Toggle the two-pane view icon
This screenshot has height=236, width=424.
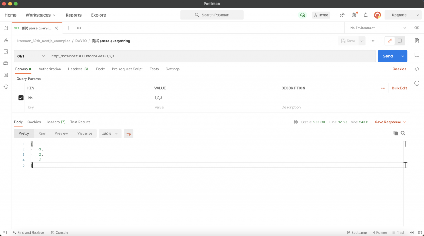pos(412,233)
